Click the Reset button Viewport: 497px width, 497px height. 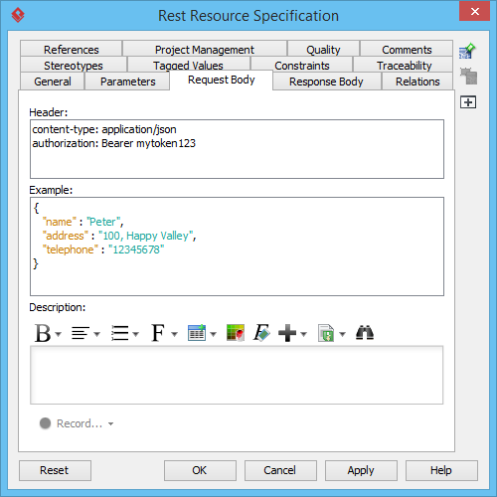55,470
